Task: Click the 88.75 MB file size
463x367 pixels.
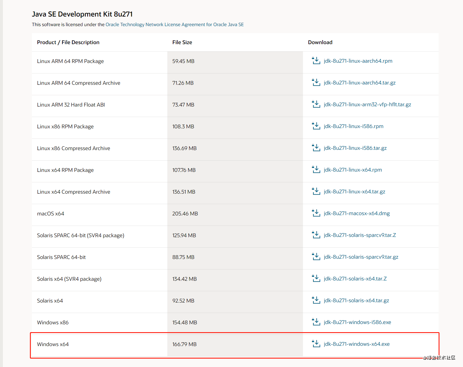Action: (183, 257)
